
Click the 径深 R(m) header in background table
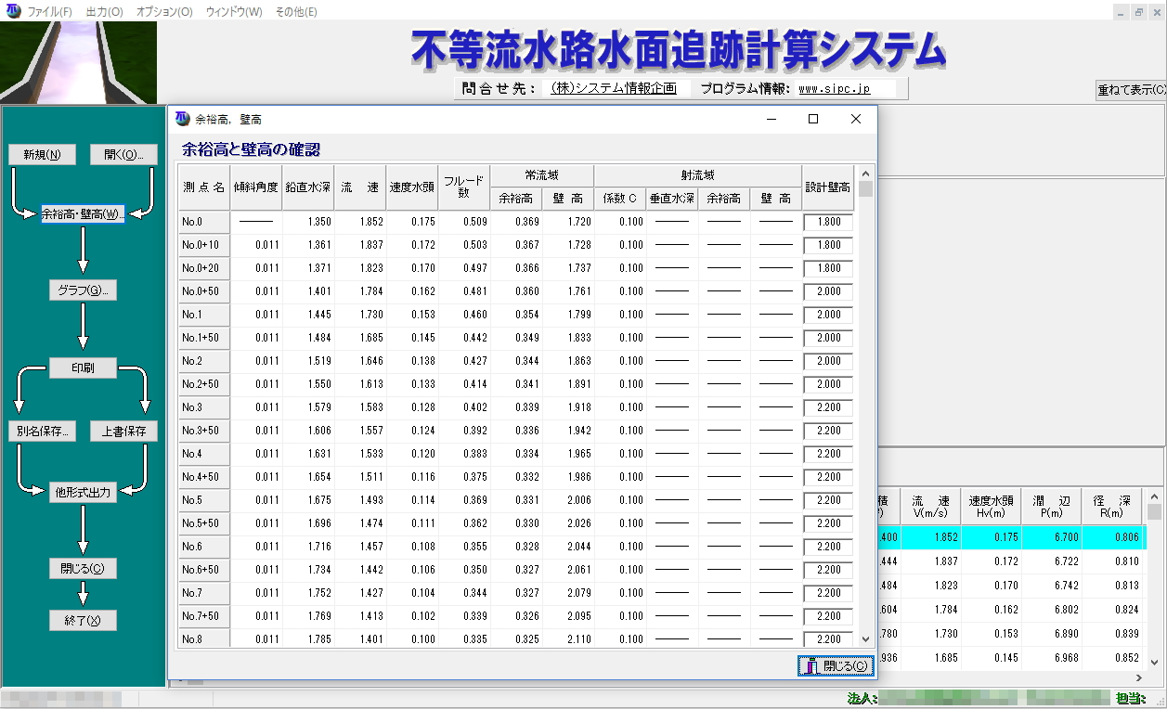tap(1111, 507)
